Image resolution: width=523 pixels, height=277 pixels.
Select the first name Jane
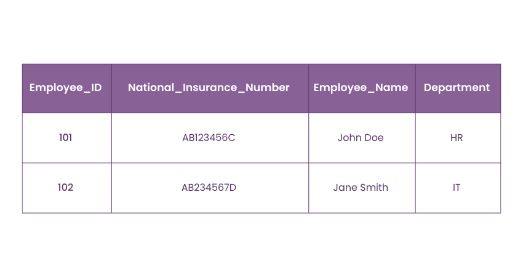[345, 188]
